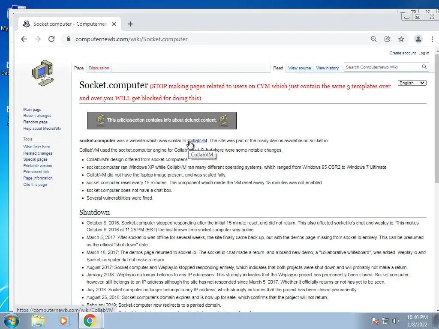Open Page information link
This screenshot has height=329, width=439.
pos(38,178)
